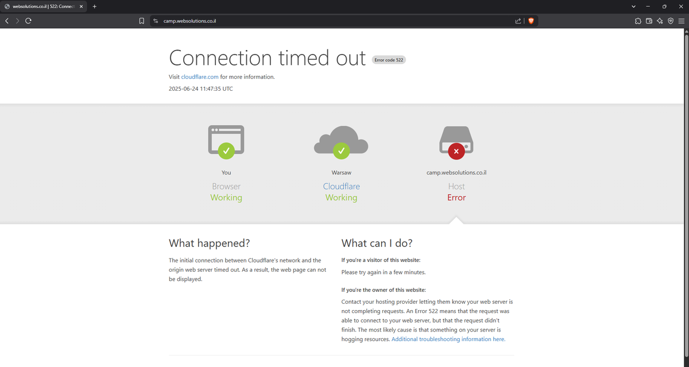This screenshot has height=367, width=689.
Task: Click the camp.websolutions.co.il host label
Action: pos(456,172)
